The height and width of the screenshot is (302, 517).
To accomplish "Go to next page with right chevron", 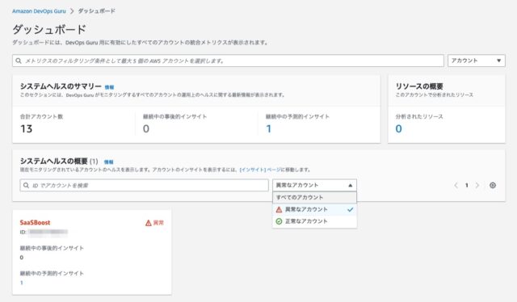I will click(477, 185).
